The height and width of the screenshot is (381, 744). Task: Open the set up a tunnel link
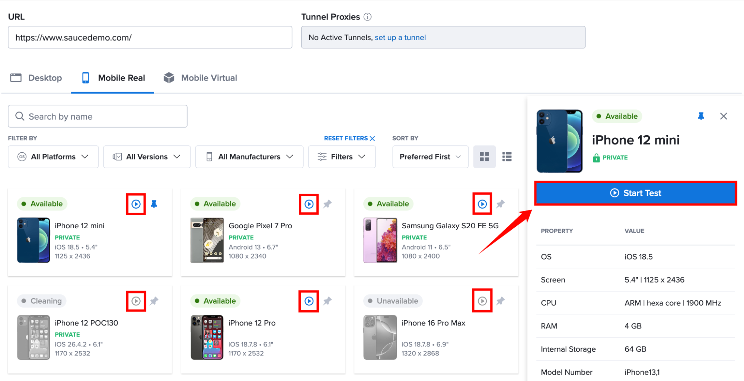coord(400,38)
